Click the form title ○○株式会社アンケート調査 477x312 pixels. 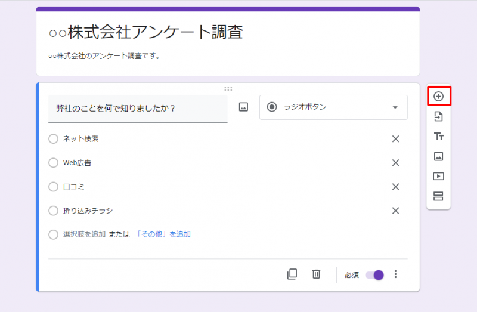pos(146,33)
